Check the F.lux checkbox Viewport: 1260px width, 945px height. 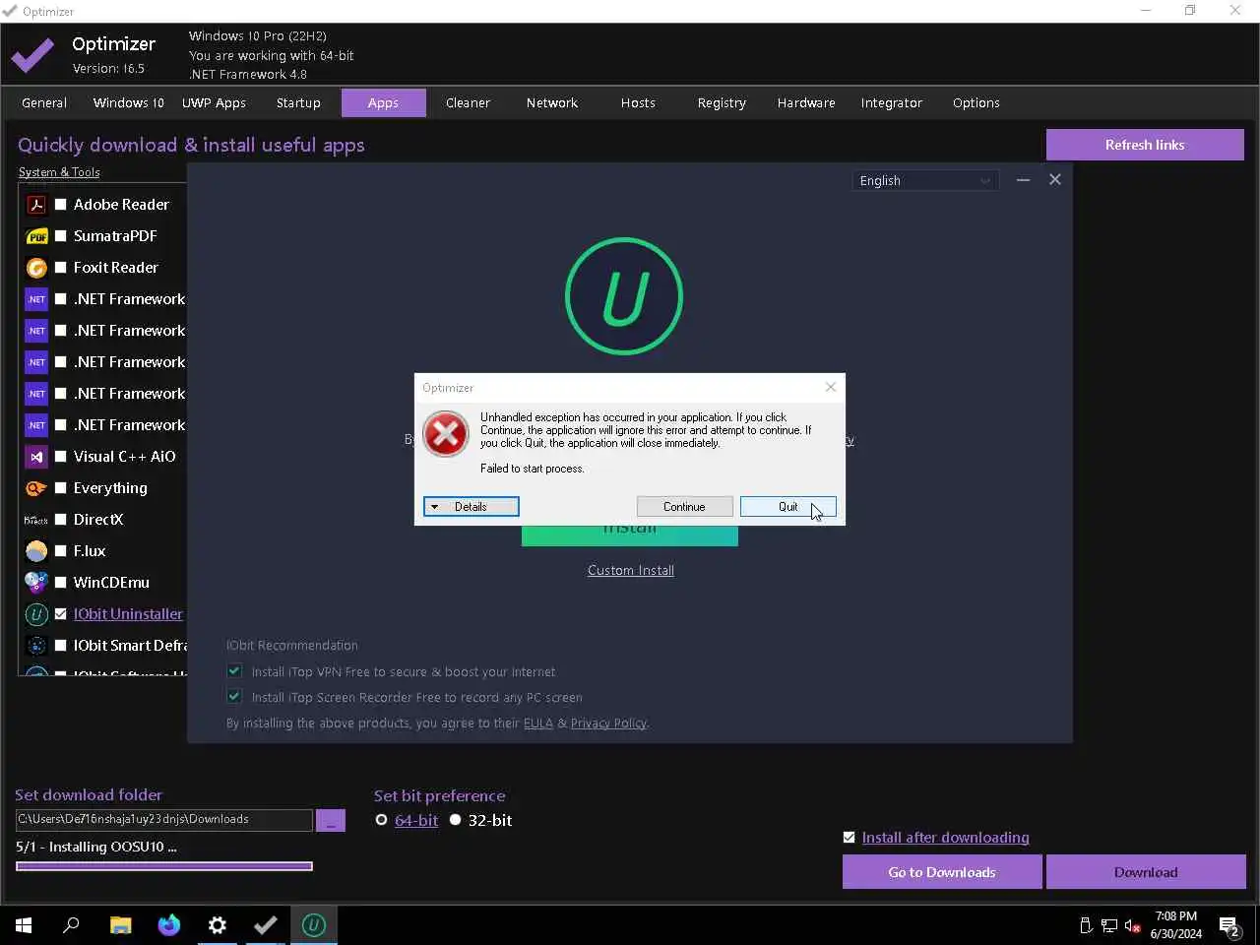61,551
